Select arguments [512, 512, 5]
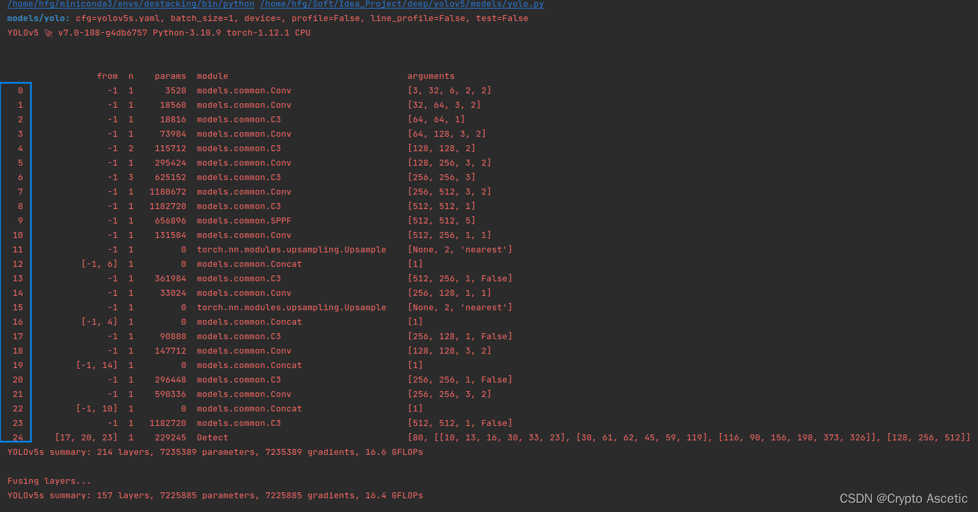 [442, 221]
